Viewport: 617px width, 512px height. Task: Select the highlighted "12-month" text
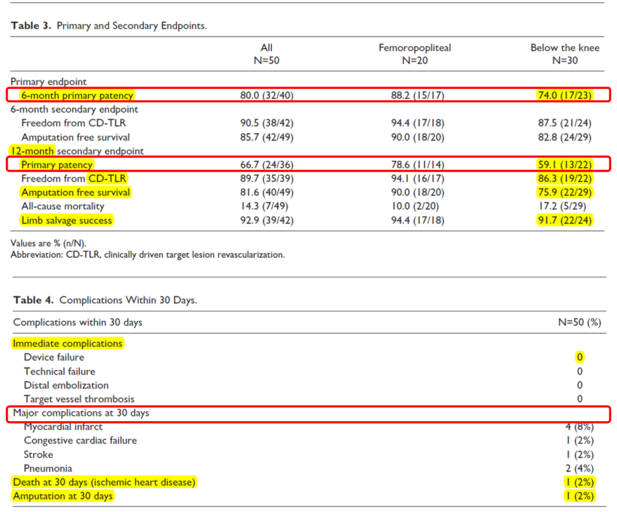coord(33,151)
